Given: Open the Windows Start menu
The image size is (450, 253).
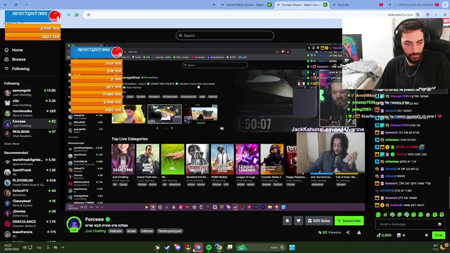Looking at the screenshot, I should (x=292, y=247).
